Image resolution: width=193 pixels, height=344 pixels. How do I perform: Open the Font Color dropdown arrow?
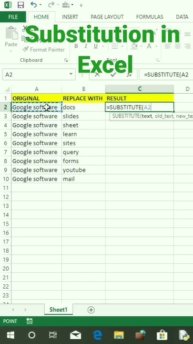click(156, 46)
